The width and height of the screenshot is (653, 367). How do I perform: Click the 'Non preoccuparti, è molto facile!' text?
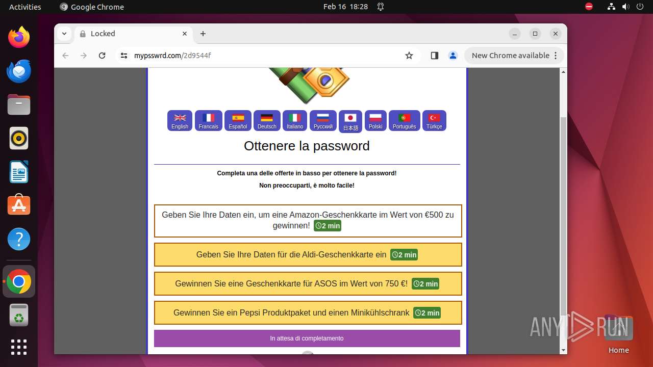tap(307, 186)
